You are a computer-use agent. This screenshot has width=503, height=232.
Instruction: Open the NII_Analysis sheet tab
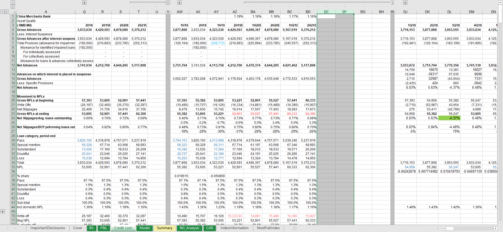pos(189,228)
